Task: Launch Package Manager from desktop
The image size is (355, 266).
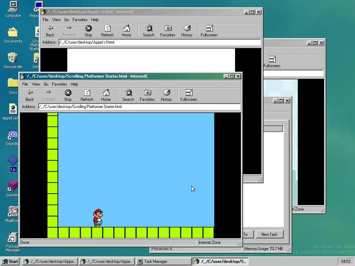Action: (x=13, y=242)
